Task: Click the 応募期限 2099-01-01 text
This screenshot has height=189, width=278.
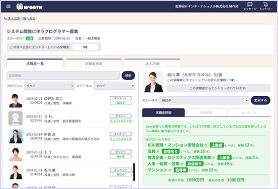Action: pyautogui.click(x=54, y=39)
